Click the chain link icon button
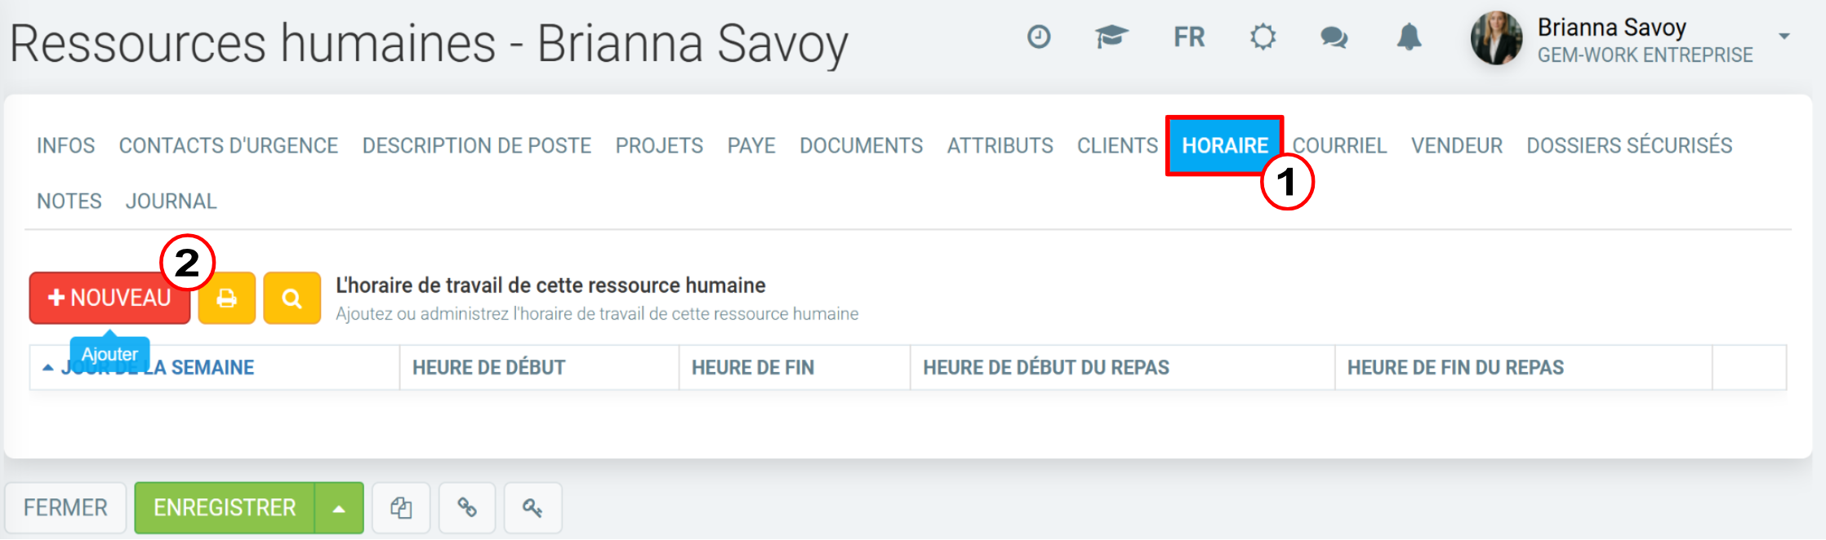Image resolution: width=1826 pixels, height=540 pixels. coord(467,508)
